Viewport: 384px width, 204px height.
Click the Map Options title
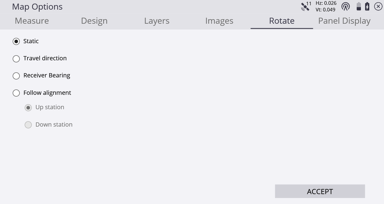point(37,7)
